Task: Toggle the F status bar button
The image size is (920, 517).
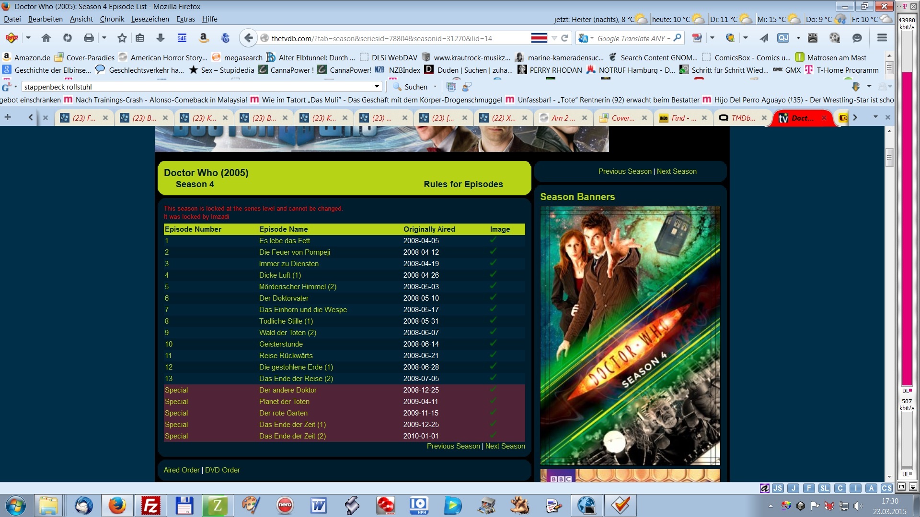Action: click(x=809, y=488)
